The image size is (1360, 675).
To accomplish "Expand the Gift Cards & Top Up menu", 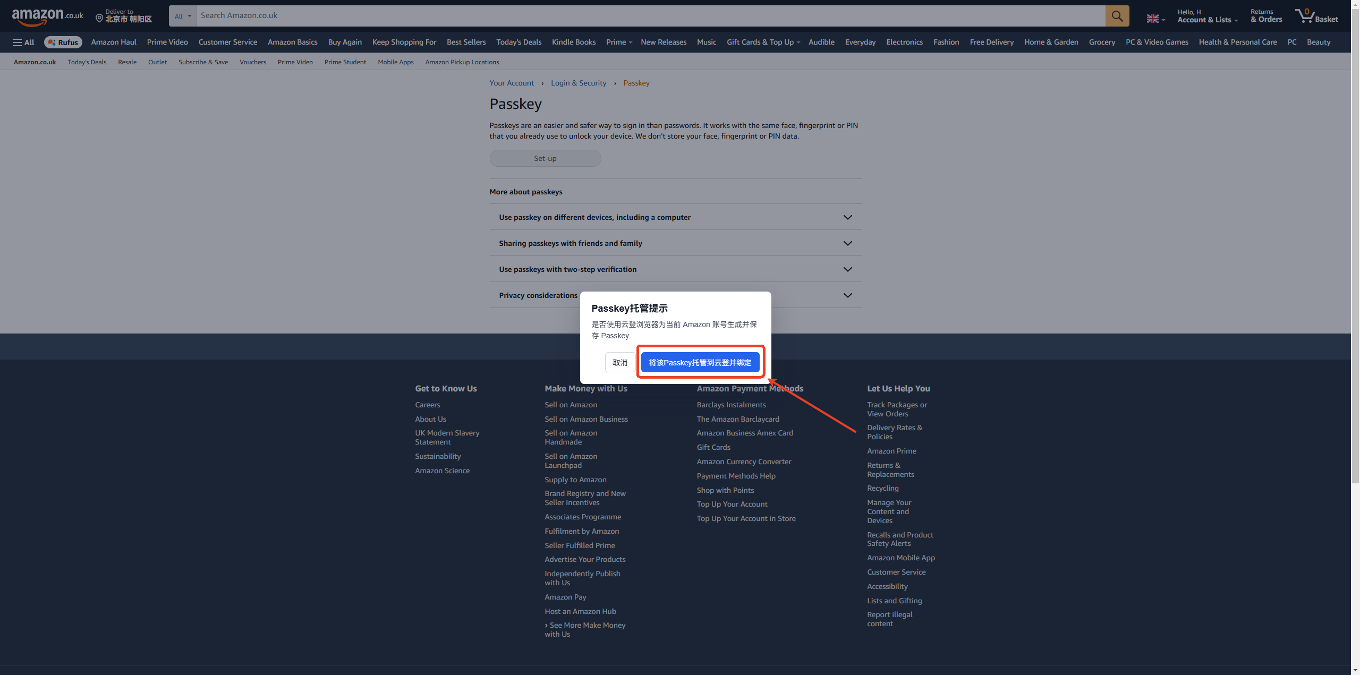I will (763, 42).
